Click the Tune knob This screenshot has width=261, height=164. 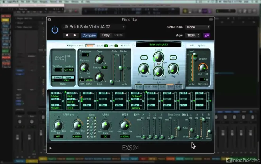[x=100, y=60]
